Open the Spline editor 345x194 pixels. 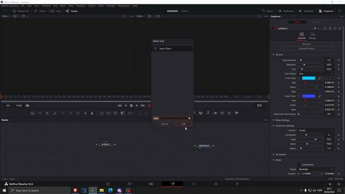tap(267, 11)
